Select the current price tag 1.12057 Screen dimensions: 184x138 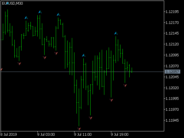click(172, 72)
